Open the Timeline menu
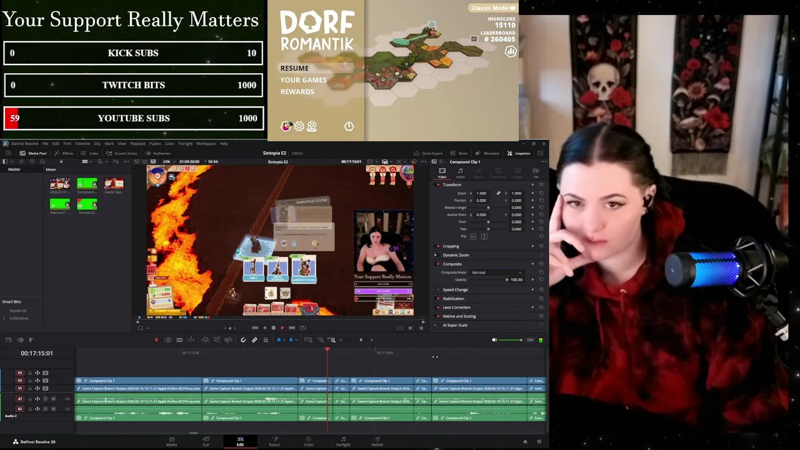 tap(82, 144)
